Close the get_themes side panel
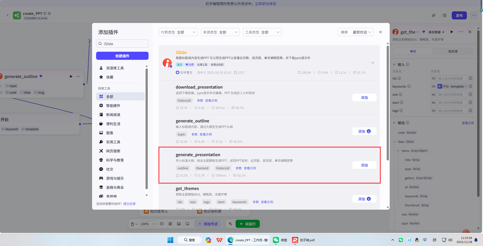The height and width of the screenshot is (246, 483). [470, 32]
